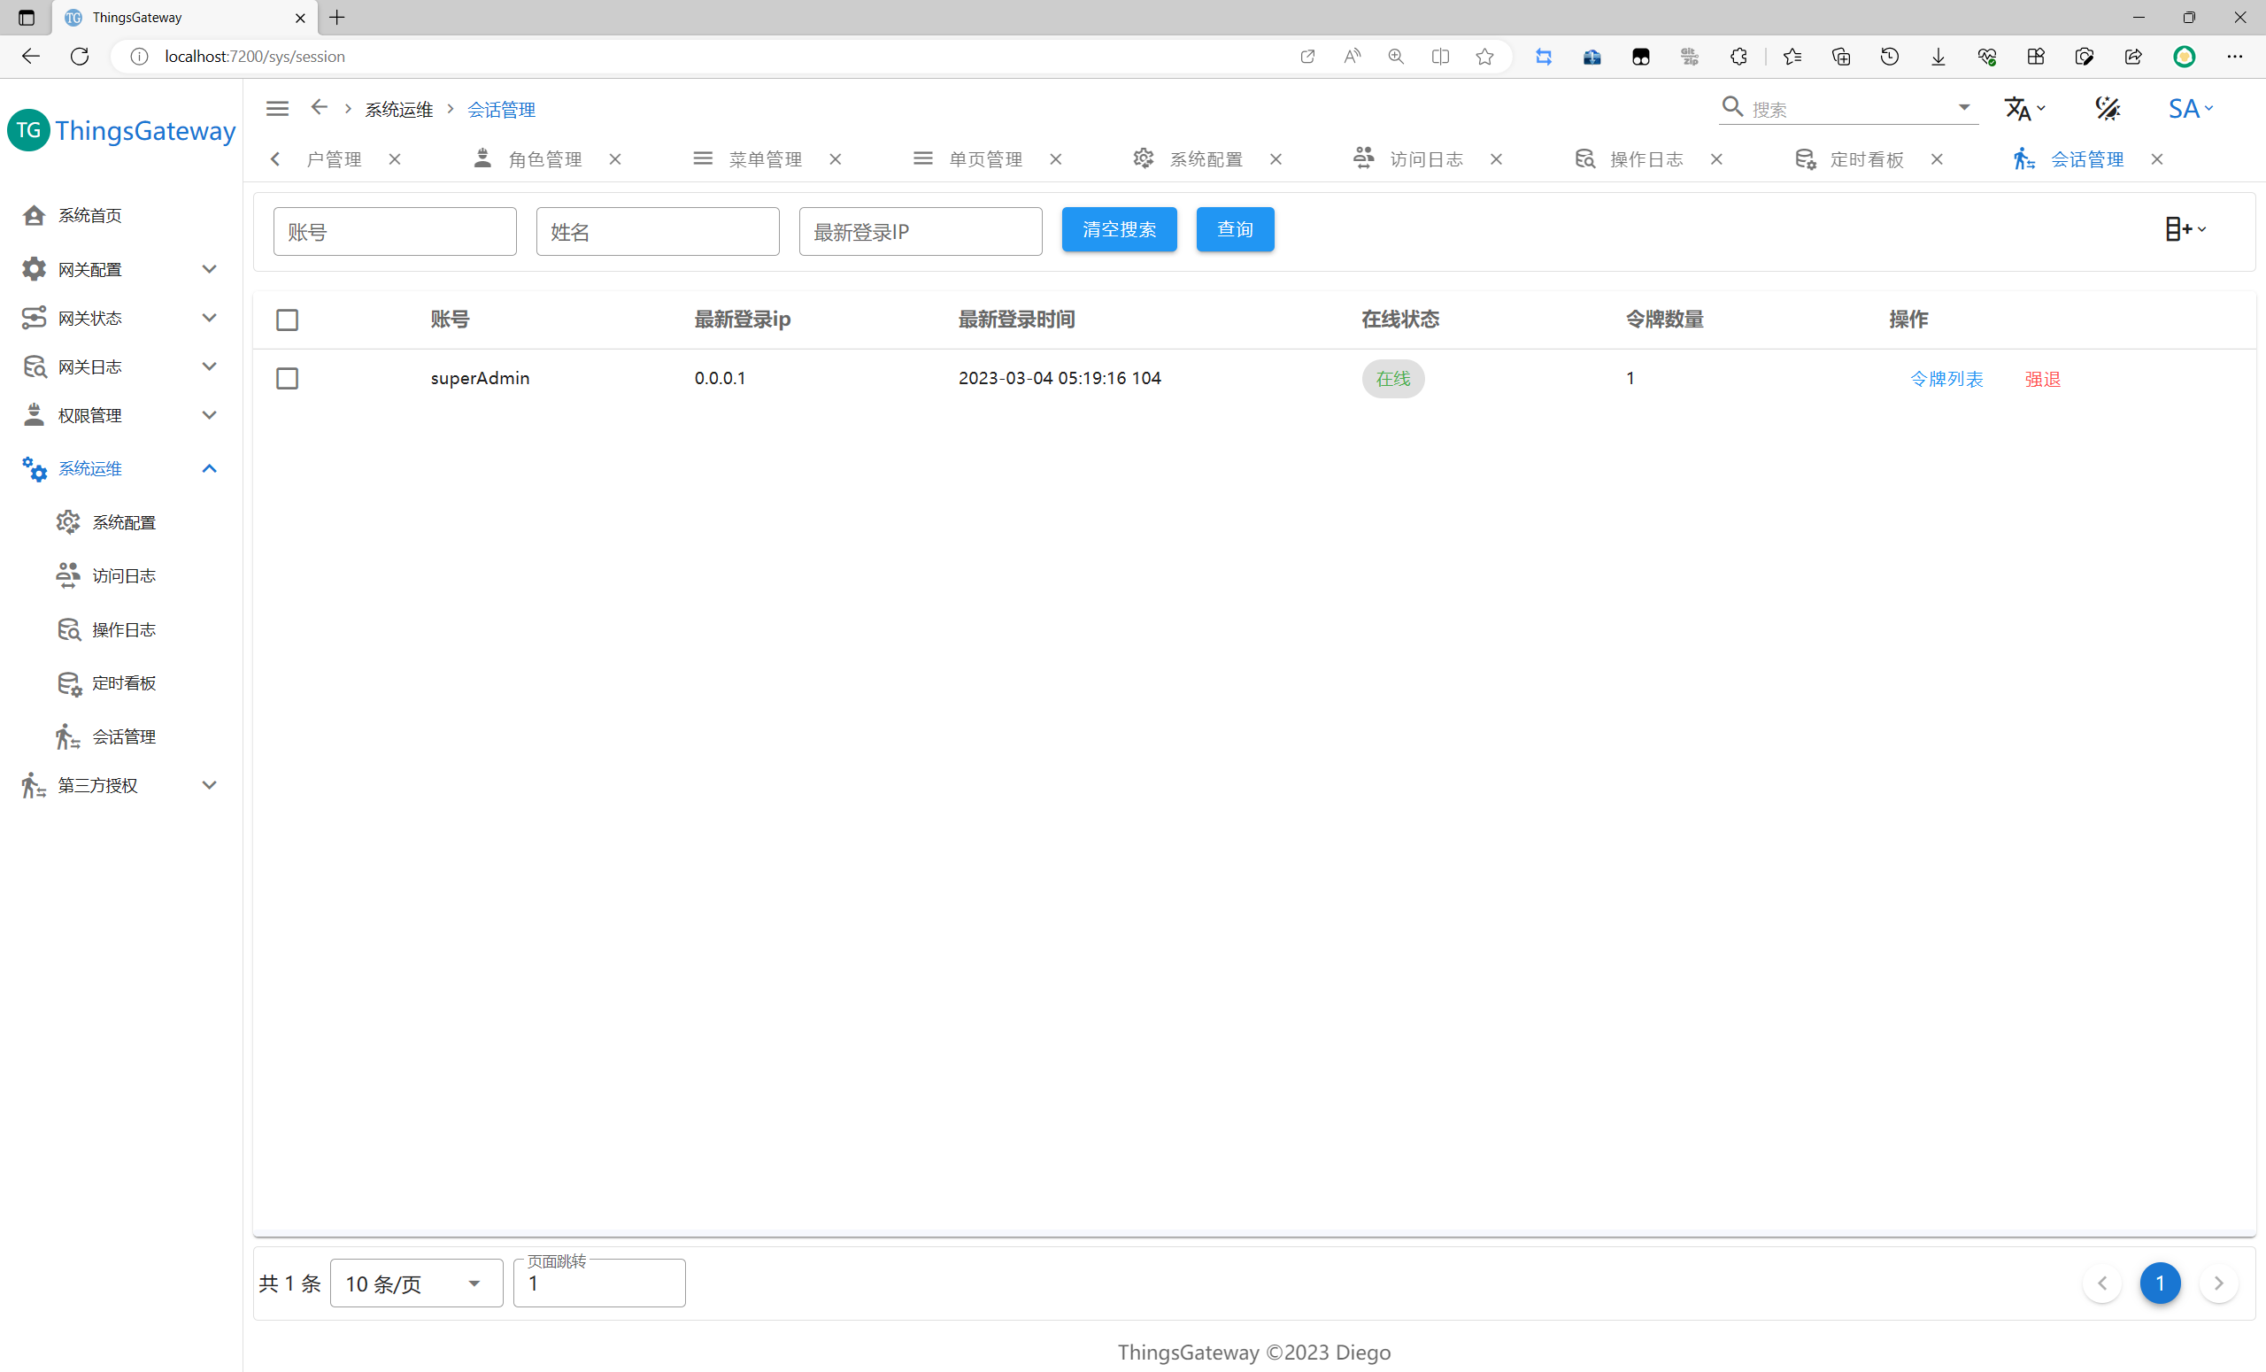2266x1372 pixels.
Task: Click breadcrumb back arrow icon
Action: (x=320, y=108)
